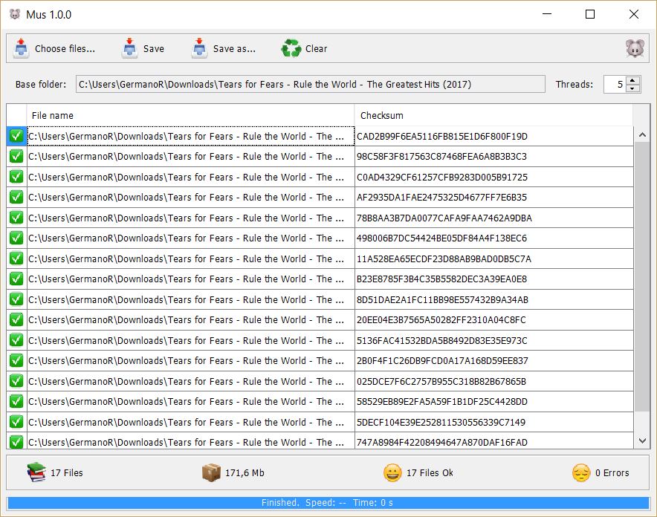
Task: Click the green check for checksum CAD2B99F6EA5116FB815E1D6F800F19D
Action: (x=16, y=136)
